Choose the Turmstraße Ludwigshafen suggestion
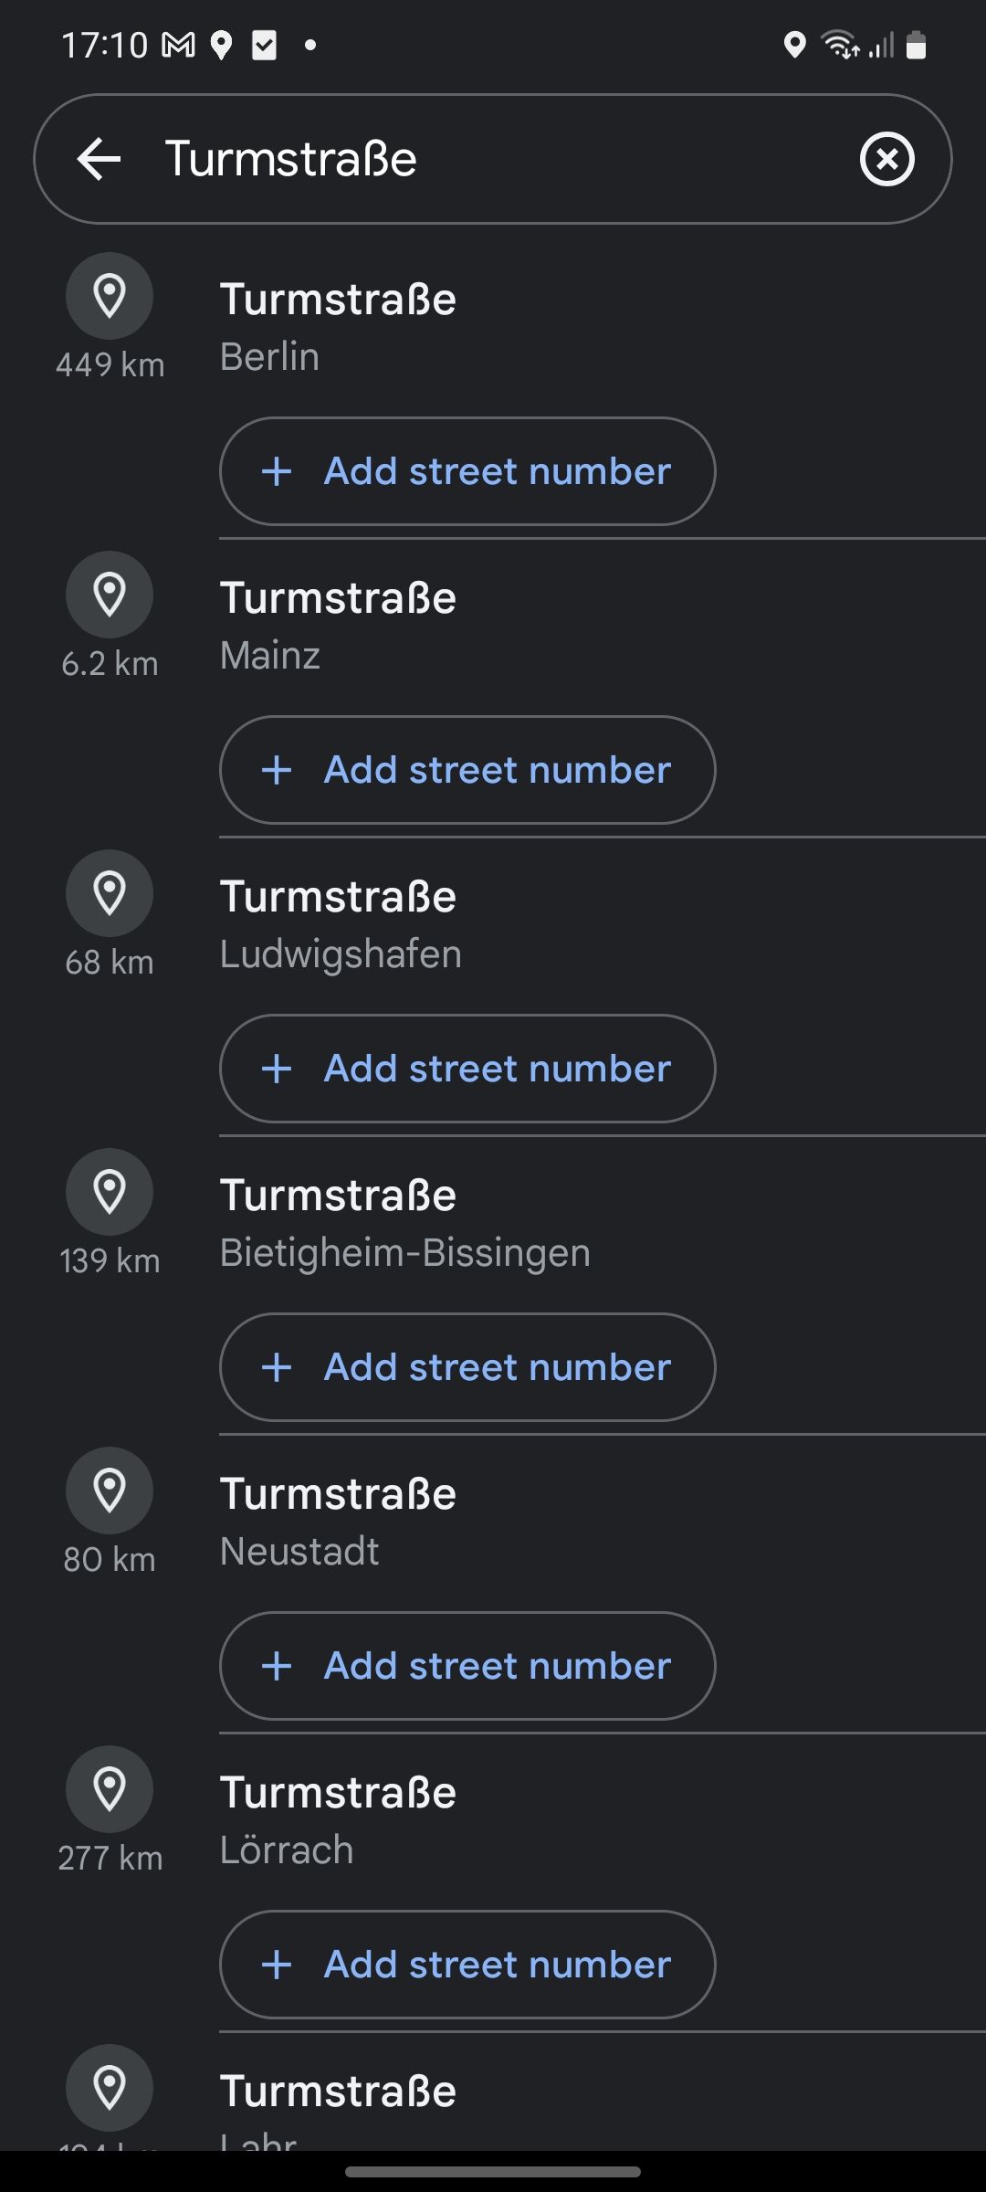This screenshot has width=986, height=2192. [x=340, y=923]
